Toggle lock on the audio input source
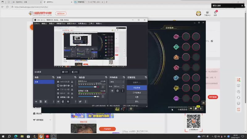Image resolution: width=247 pixels, height=139 pixels. pyautogui.click(x=72, y=97)
